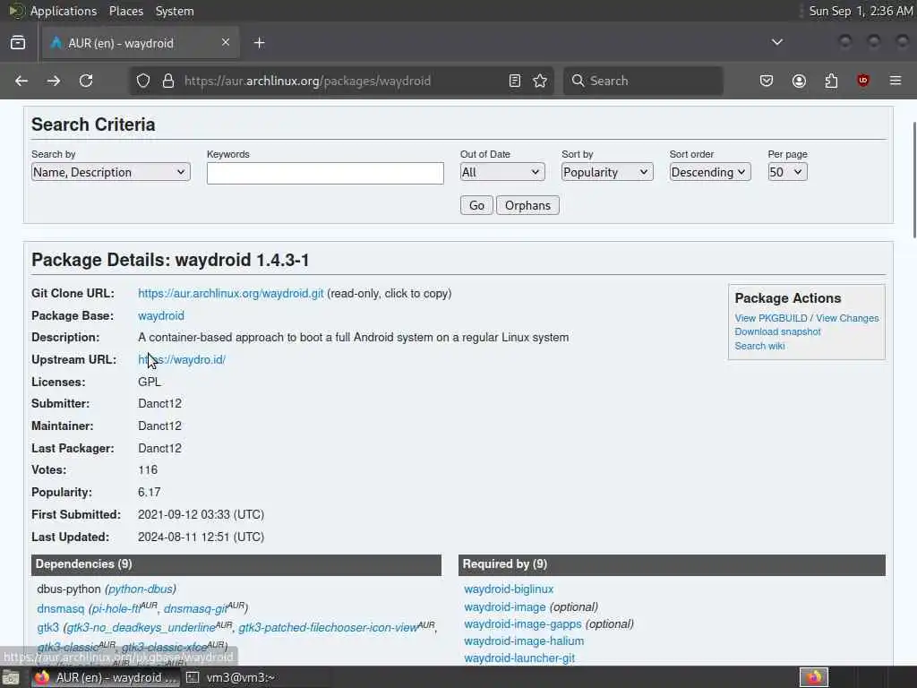Open the Search by dropdown
Screen dimensions: 917x688
coord(110,172)
